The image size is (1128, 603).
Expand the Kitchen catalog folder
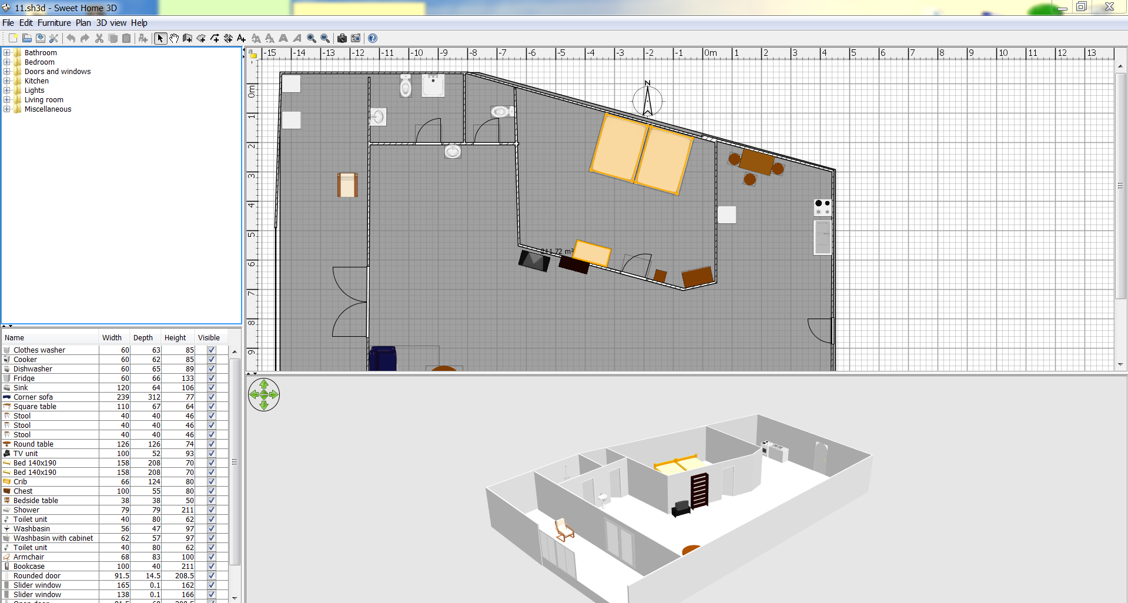tap(7, 81)
